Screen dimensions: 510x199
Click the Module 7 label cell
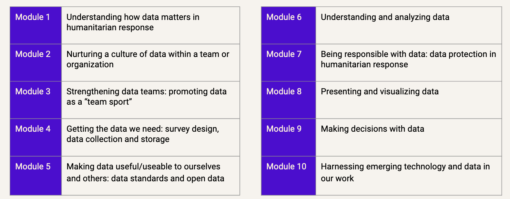284,54
